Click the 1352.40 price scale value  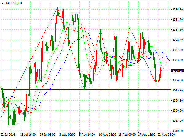pyautogui.click(x=178, y=40)
